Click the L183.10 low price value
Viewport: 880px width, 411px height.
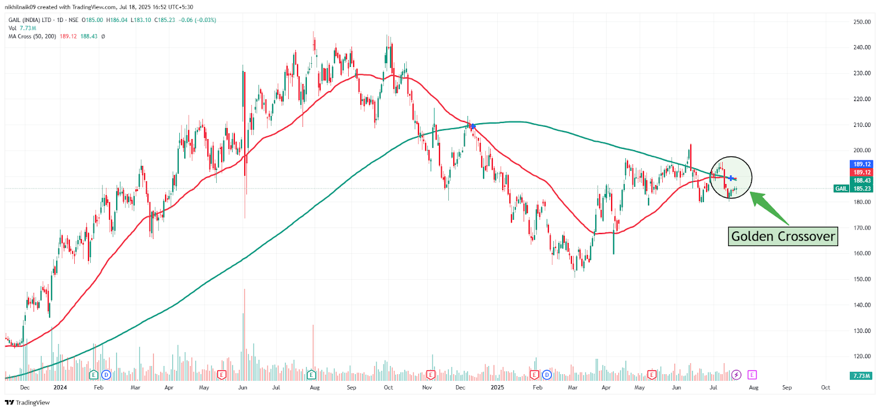pyautogui.click(x=141, y=20)
